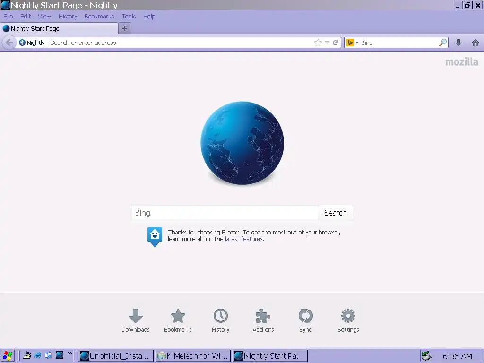
Task: Launch Nightly globe from quick launch
Action: click(60, 355)
